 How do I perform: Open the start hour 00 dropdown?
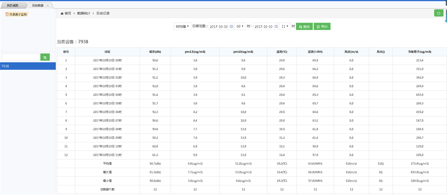point(240,27)
